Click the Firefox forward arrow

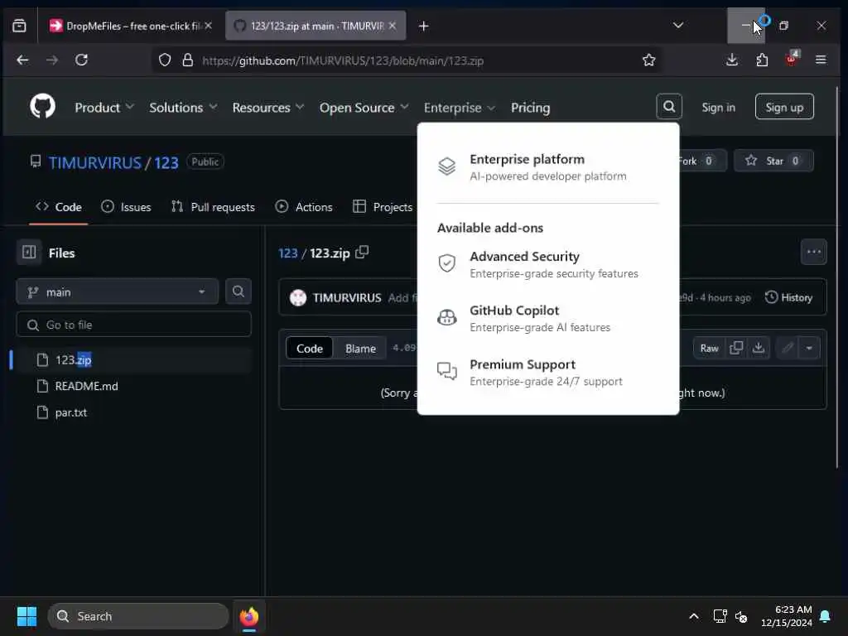52,60
